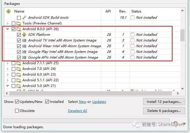Image resolution: width=190 pixels, height=133 pixels.
Task: Check the Android 5.1.1 (API 22) checkbox
Action: tap(13, 80)
